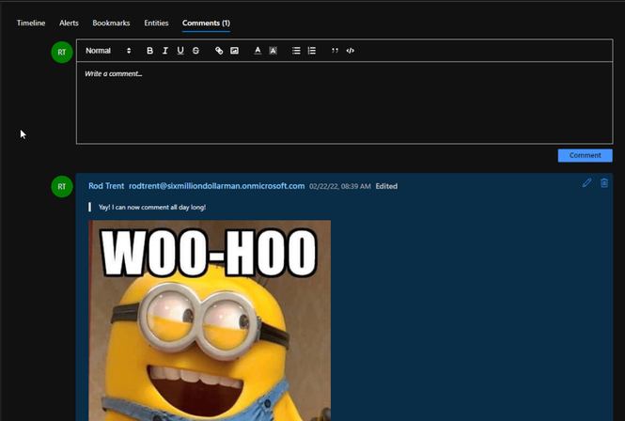Image resolution: width=625 pixels, height=421 pixels.
Task: Insert an image into the comment
Action: (234, 51)
